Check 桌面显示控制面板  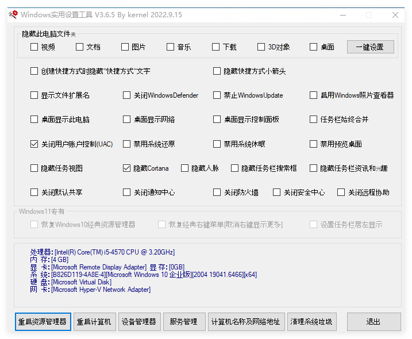[217, 120]
